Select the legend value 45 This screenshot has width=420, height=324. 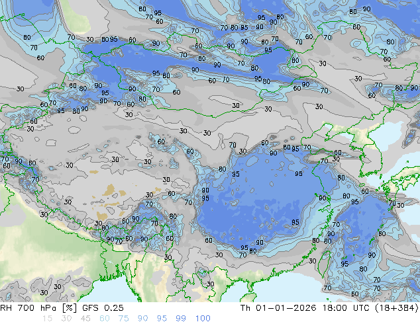(x=85, y=319)
